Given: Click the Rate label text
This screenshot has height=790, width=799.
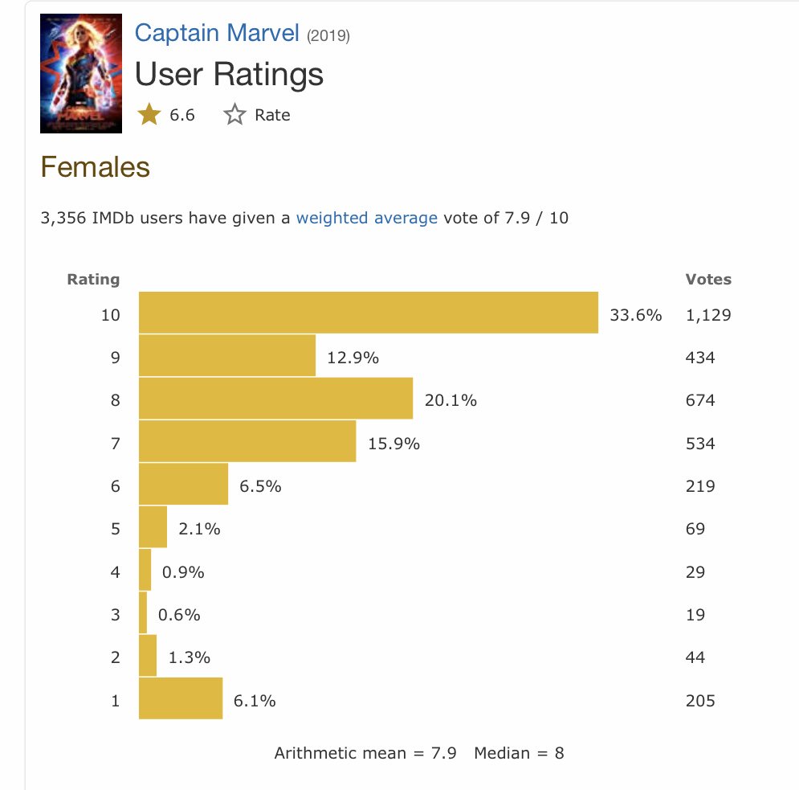Looking at the screenshot, I should coord(272,115).
